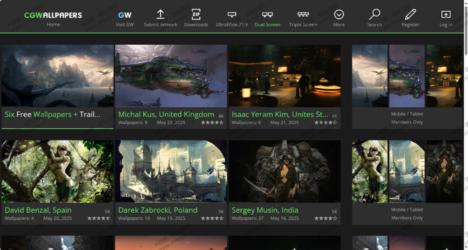Click star rating on Sergey Musin card
Screen dimensions: 468x250
coord(326,218)
